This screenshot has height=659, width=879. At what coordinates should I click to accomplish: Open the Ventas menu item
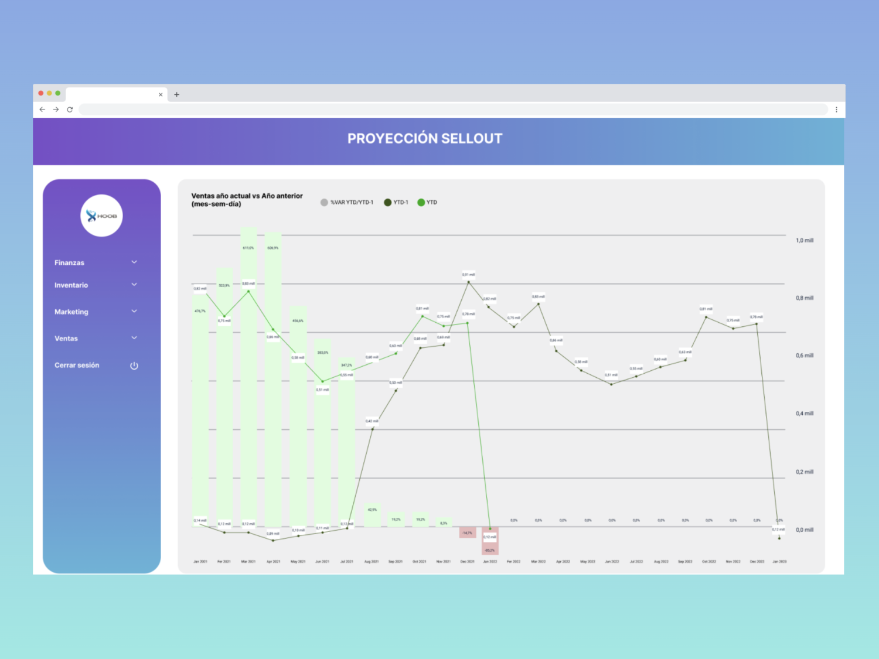pos(66,339)
